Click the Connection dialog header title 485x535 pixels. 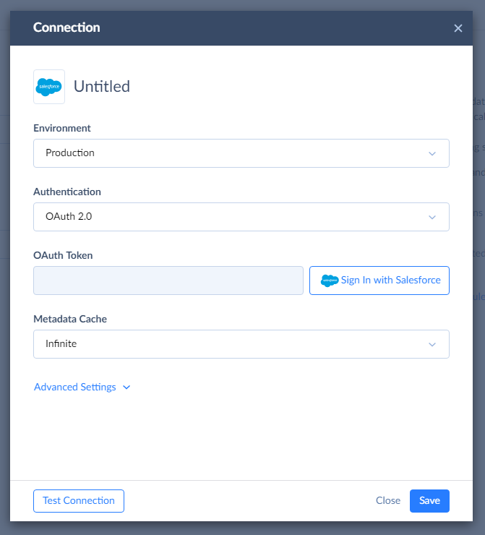tap(66, 27)
